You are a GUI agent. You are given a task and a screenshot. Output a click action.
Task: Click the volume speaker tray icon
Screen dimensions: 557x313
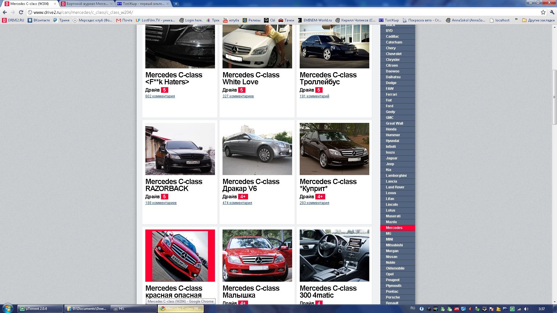527,309
